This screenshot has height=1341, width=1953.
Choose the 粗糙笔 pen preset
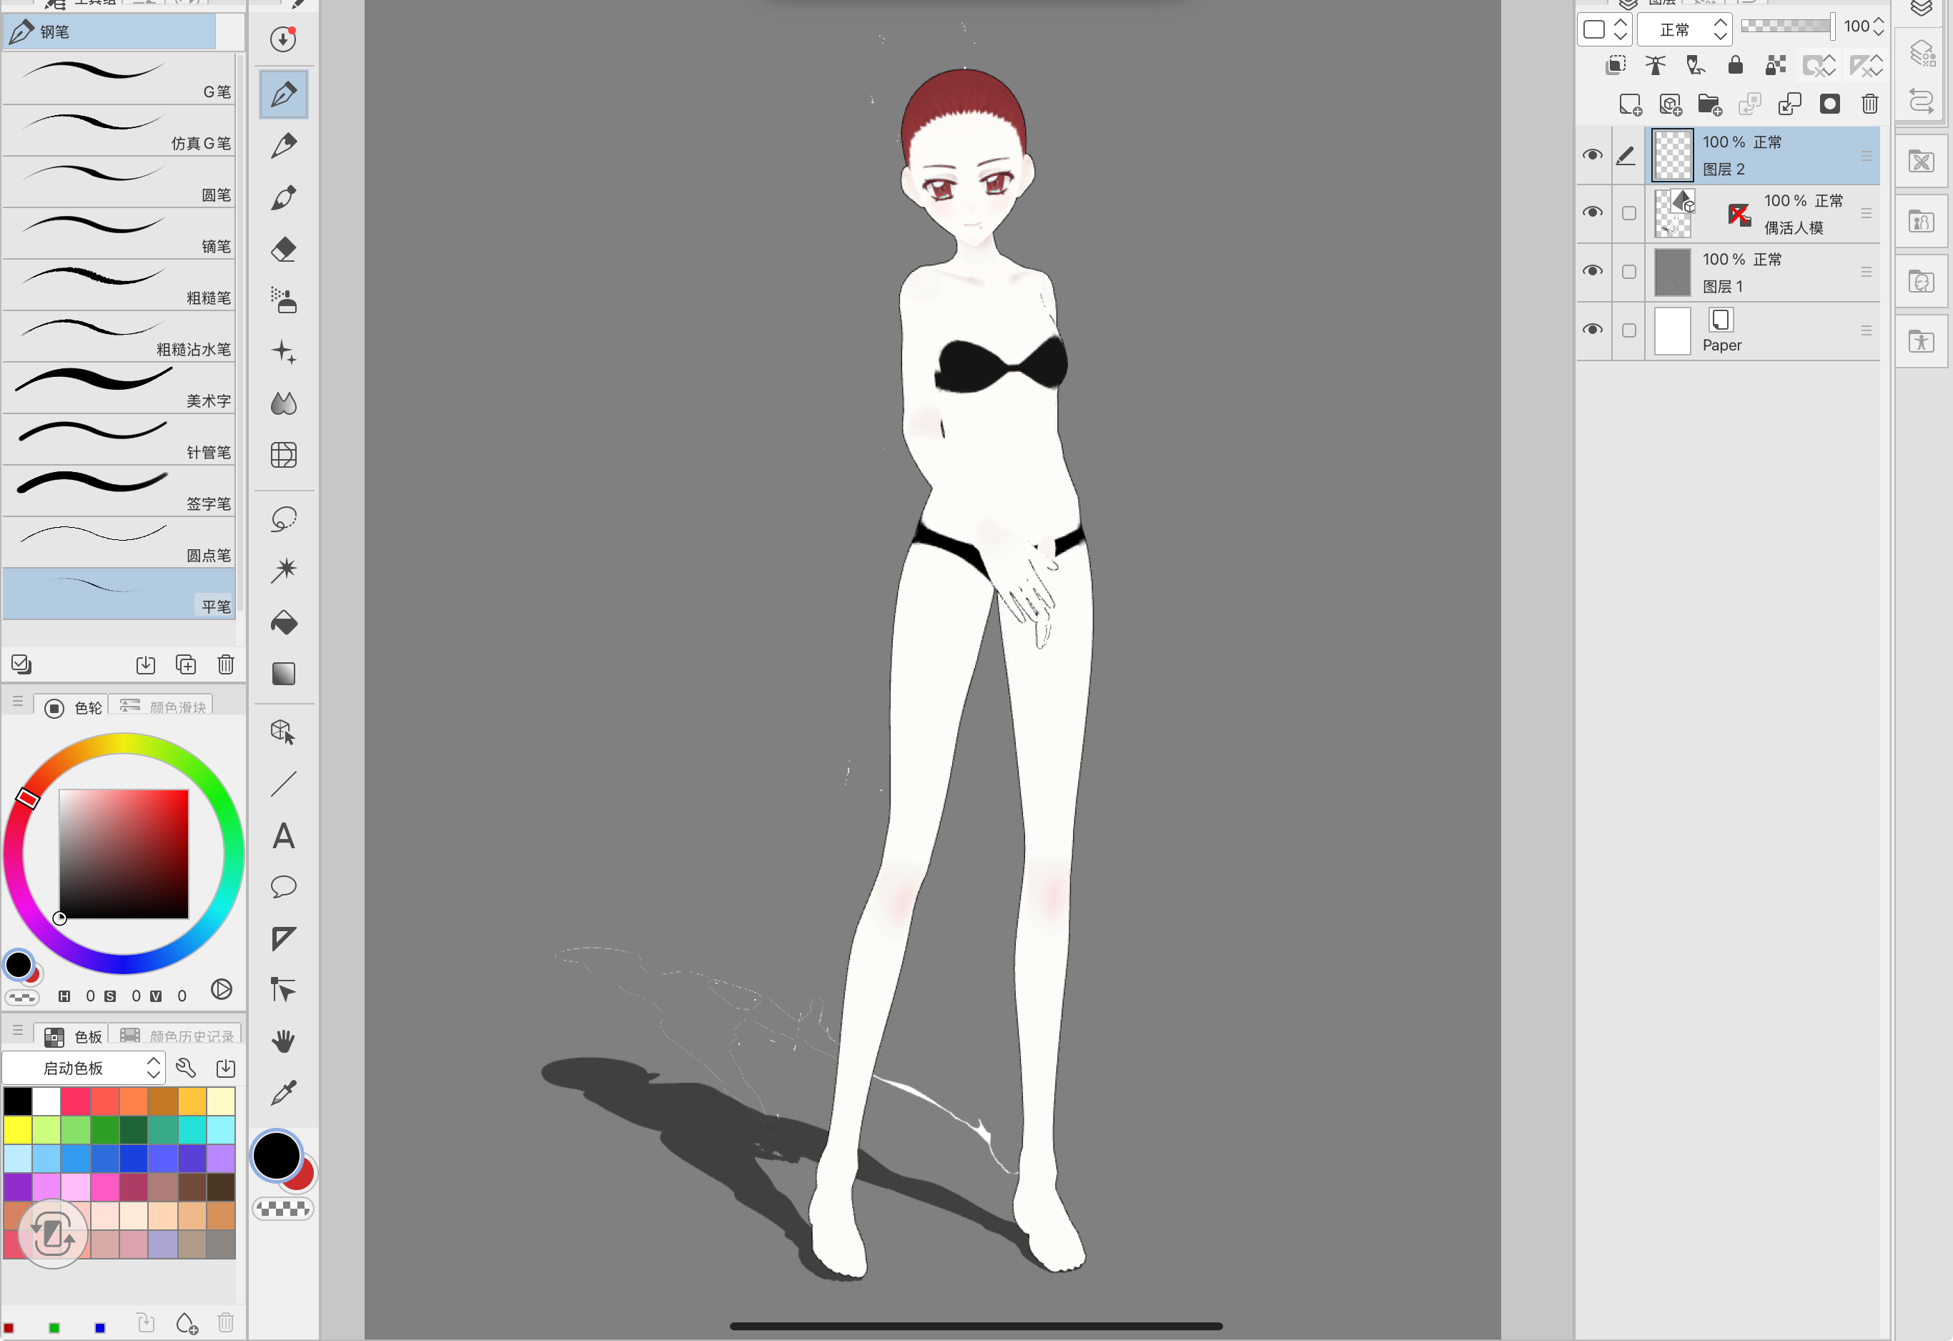118,284
